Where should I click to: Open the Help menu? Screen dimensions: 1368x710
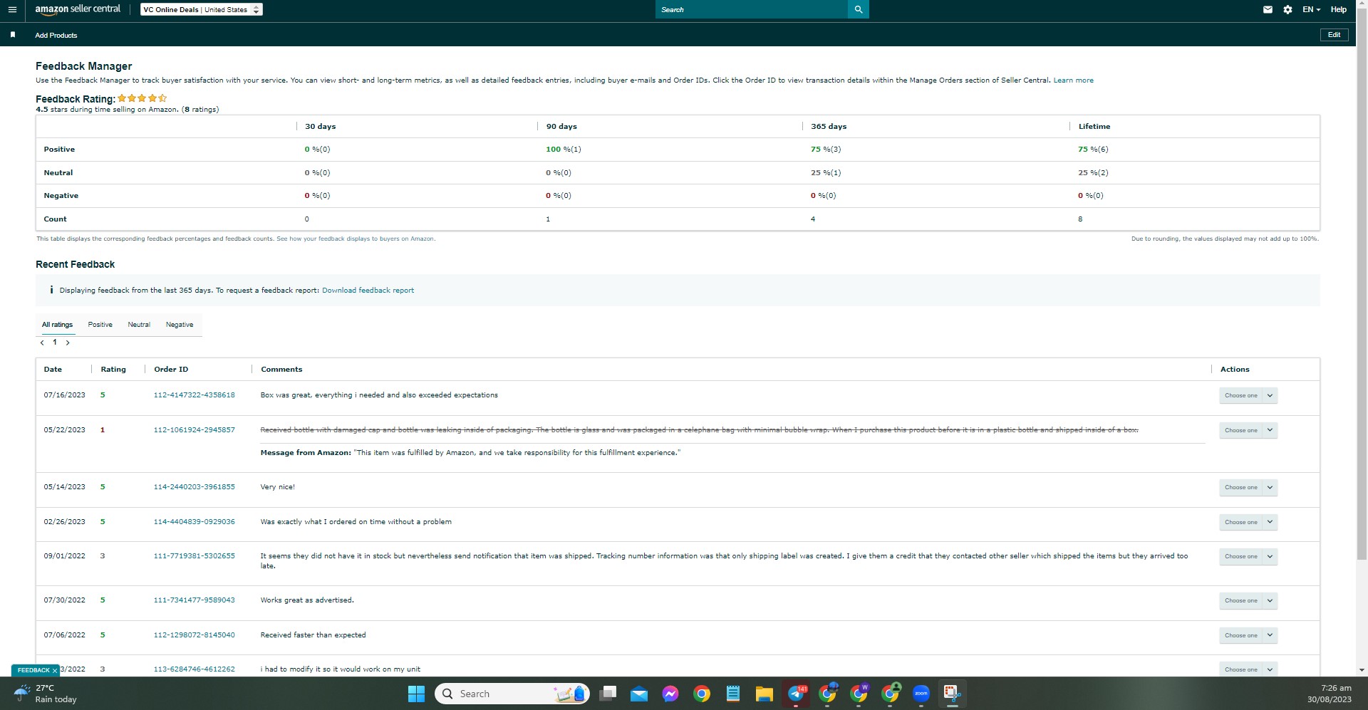point(1338,9)
